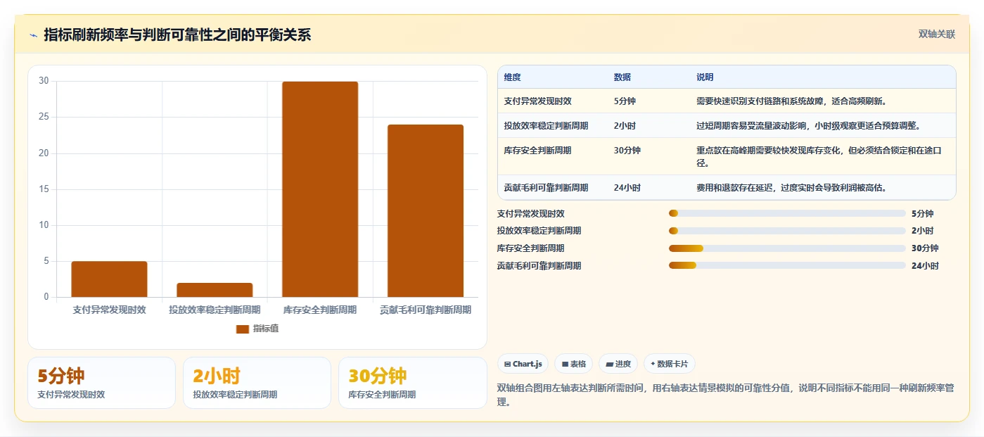The height and width of the screenshot is (437, 984).
Task: Click description starting 过短周期容易受流量波动
Action: pyautogui.click(x=809, y=125)
